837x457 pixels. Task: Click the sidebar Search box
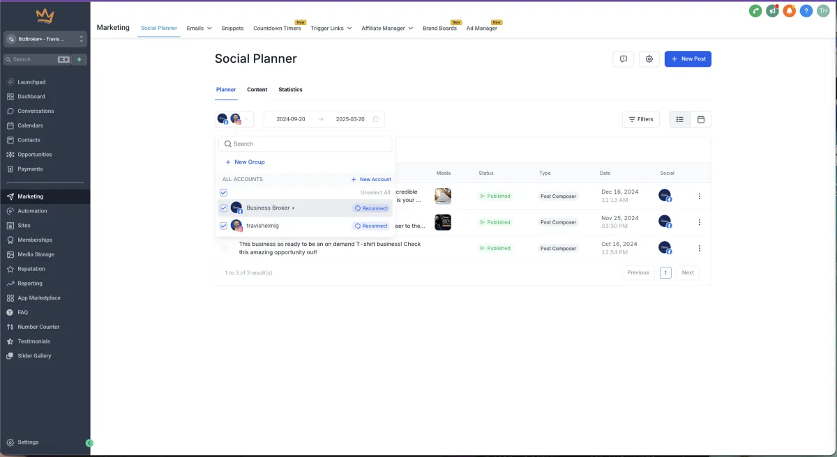[37, 60]
